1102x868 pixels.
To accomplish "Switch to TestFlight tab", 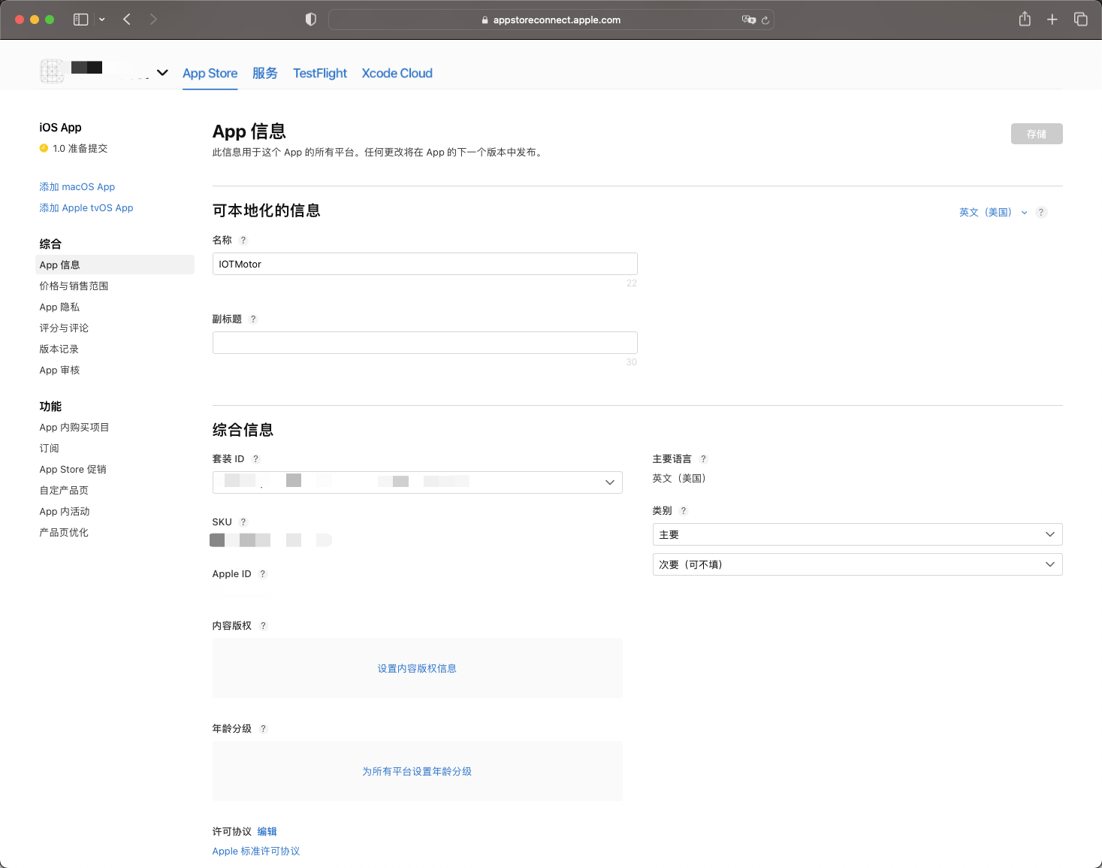I will [x=320, y=73].
